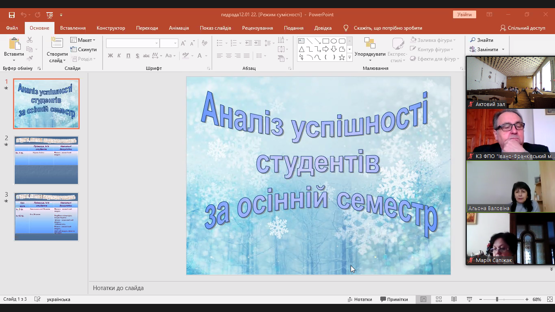Toggle Примітки comments pane

[394, 299]
